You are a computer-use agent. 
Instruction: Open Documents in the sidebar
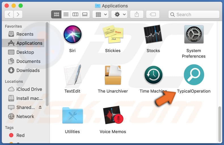pos(24,61)
